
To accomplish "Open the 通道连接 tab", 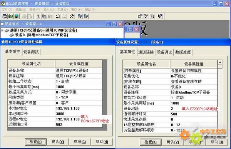I will point(146,52).
